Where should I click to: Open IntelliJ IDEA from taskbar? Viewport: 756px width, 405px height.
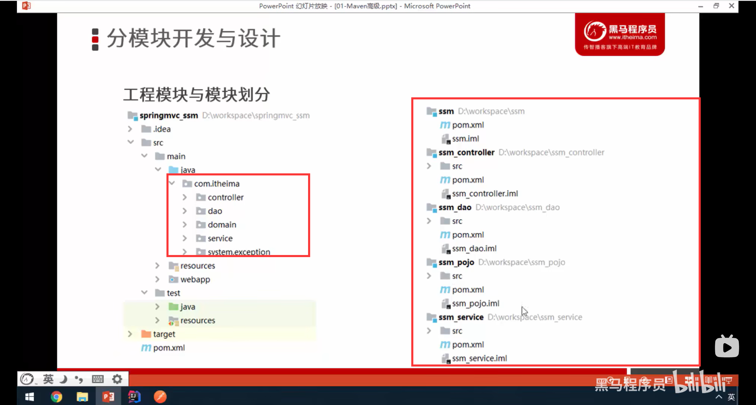(x=134, y=396)
